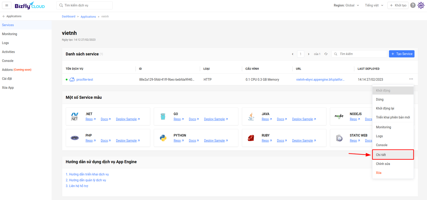Click the cloud icon beside procfile-test

point(72,79)
